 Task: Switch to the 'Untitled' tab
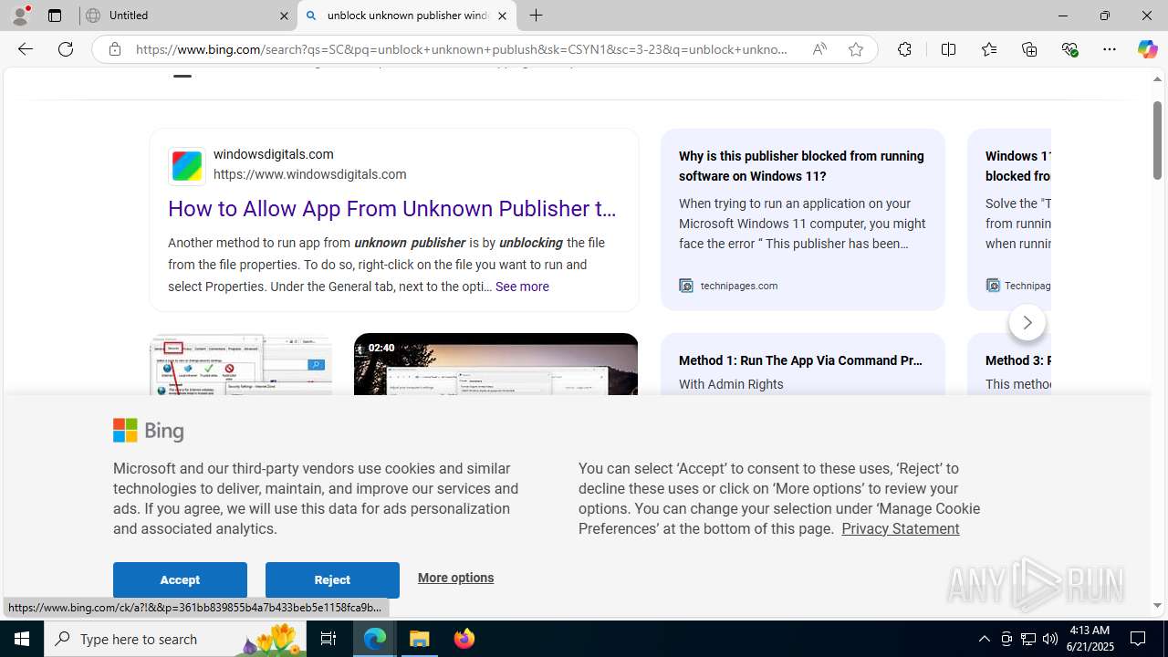pyautogui.click(x=188, y=16)
